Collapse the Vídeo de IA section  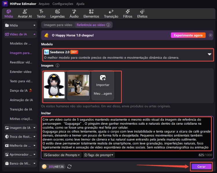pos(20,34)
